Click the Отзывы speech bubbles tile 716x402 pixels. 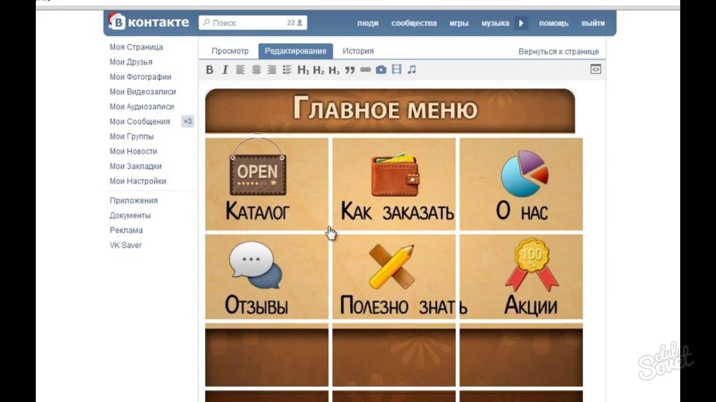pyautogui.click(x=267, y=277)
